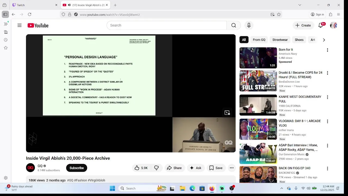
Task: Open options for Born for It video
Action: [x=327, y=50]
